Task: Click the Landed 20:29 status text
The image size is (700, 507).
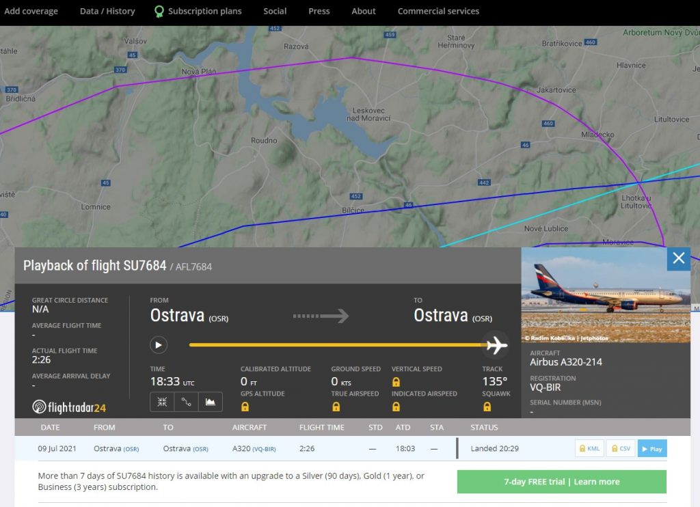Action: click(495, 448)
